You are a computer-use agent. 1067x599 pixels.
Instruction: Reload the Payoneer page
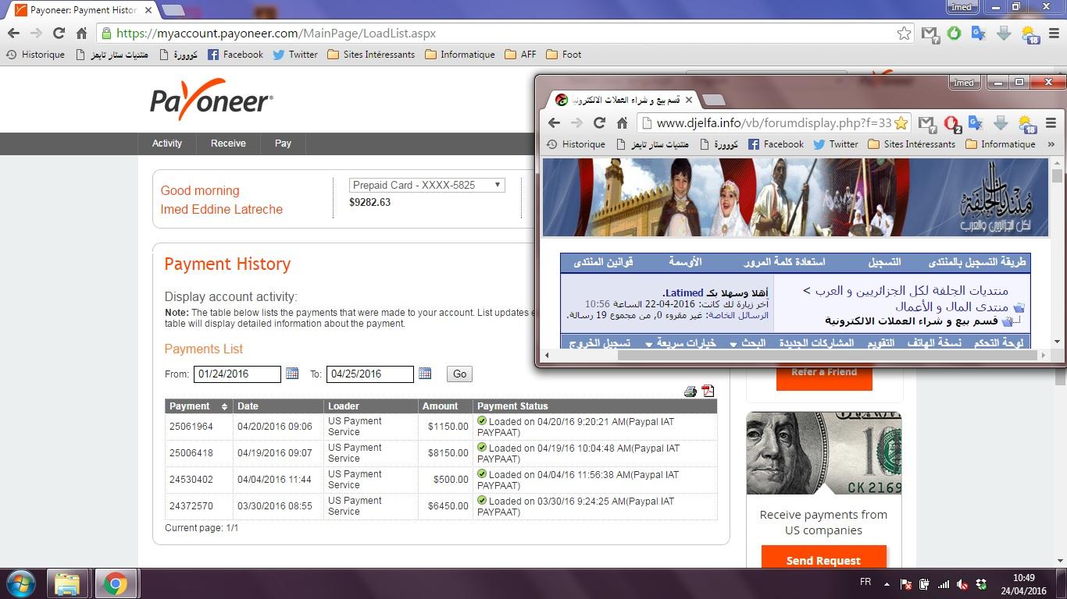pos(59,34)
